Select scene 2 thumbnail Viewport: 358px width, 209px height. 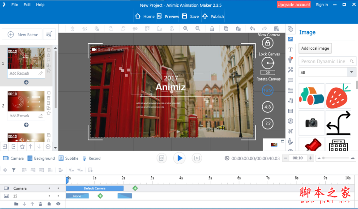pyautogui.click(x=26, y=101)
